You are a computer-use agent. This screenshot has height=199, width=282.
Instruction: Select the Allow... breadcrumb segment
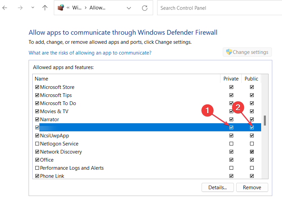click(97, 8)
